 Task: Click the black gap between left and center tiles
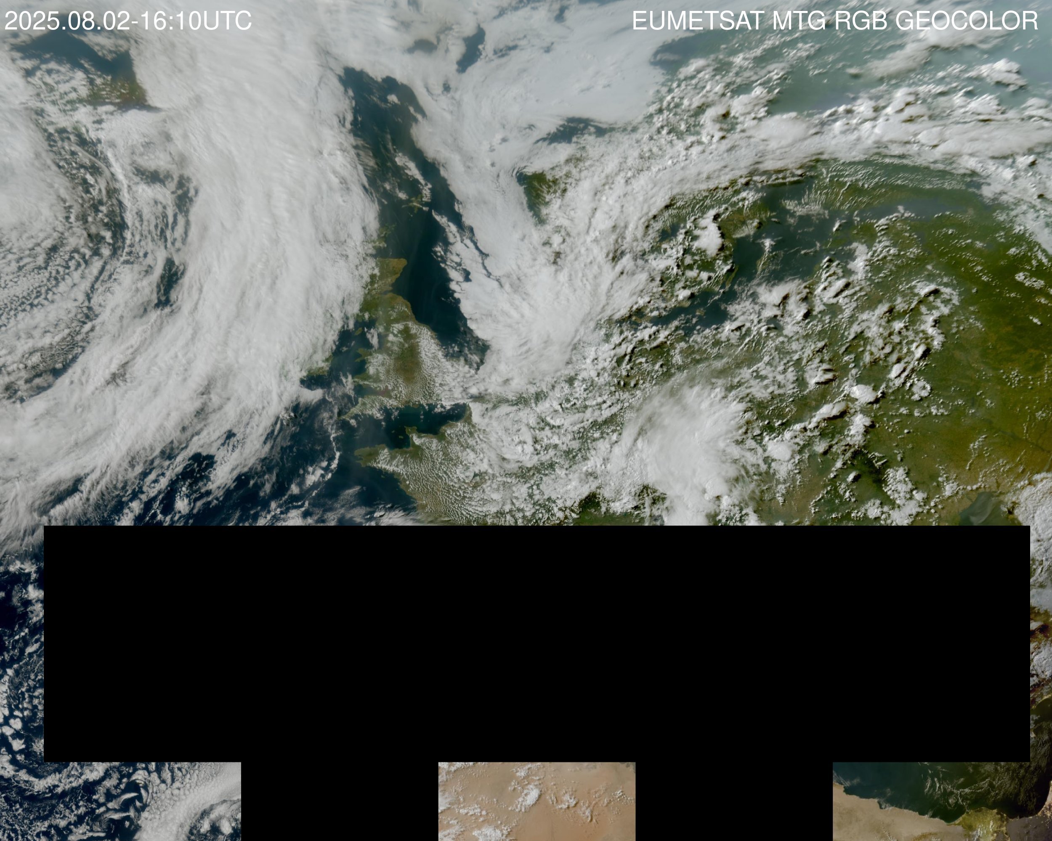pos(339,801)
